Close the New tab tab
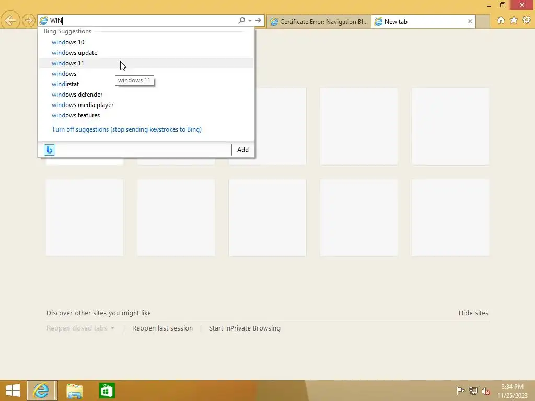Viewport: 535px width, 401px height. click(470, 21)
